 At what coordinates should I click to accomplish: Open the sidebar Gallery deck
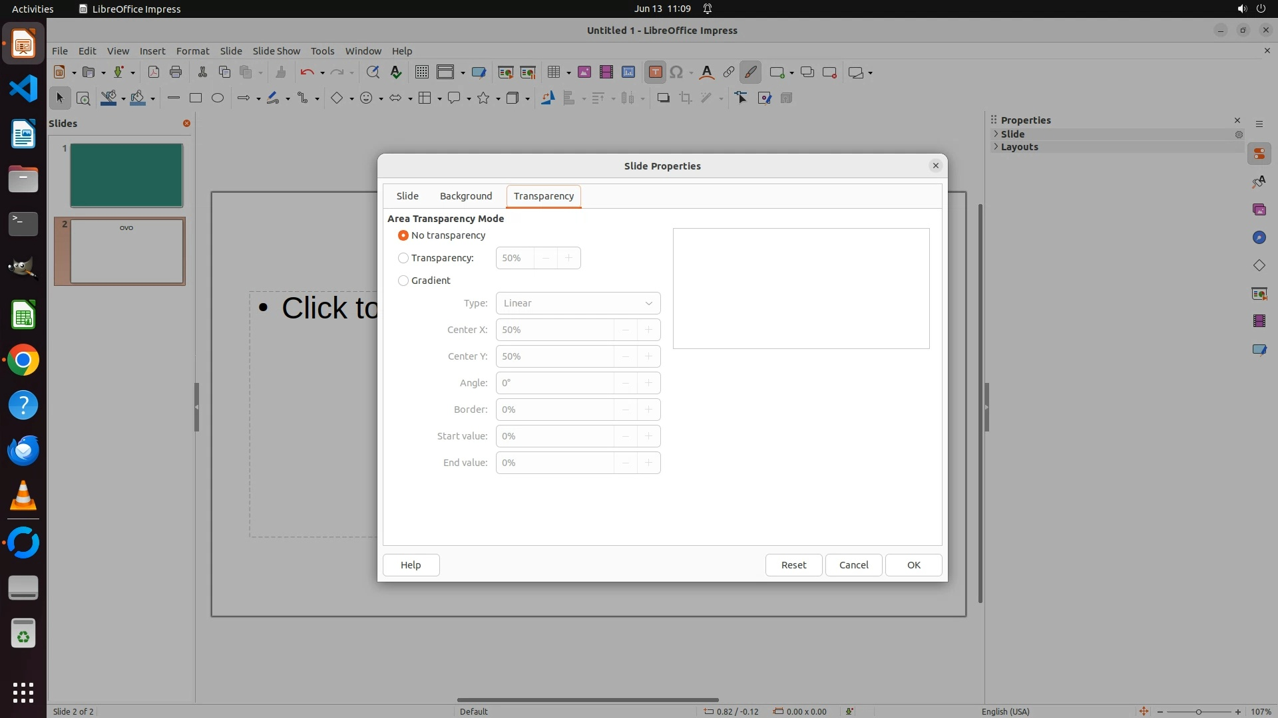coord(1259,209)
